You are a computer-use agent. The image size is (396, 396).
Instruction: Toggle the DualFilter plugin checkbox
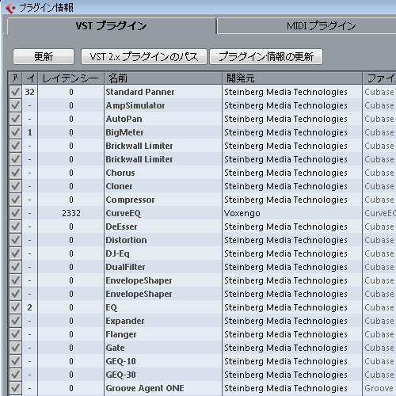tap(15, 267)
